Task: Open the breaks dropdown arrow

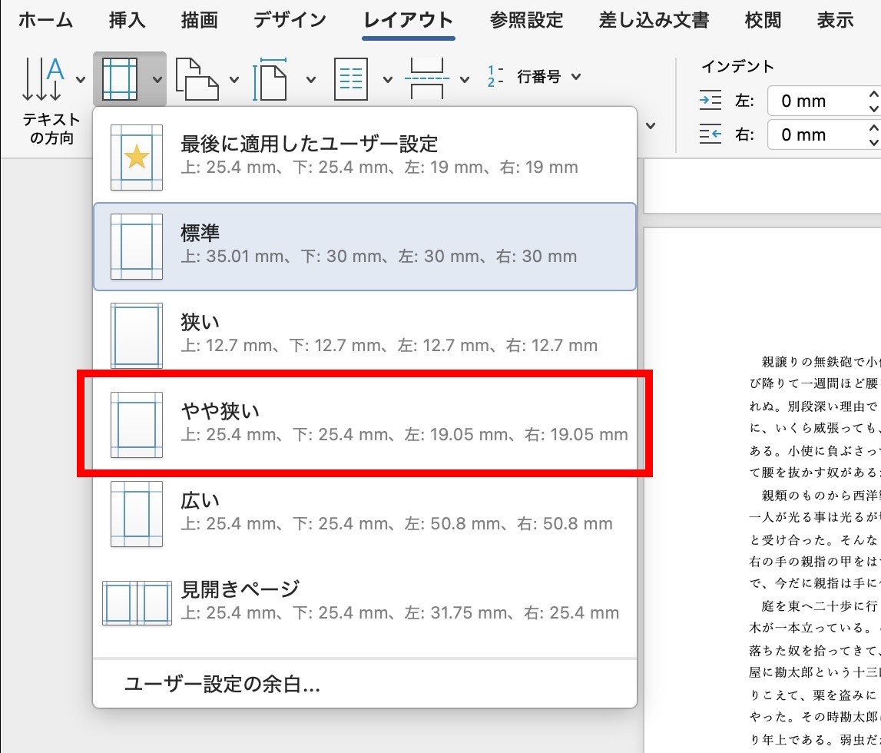Action: pyautogui.click(x=465, y=79)
